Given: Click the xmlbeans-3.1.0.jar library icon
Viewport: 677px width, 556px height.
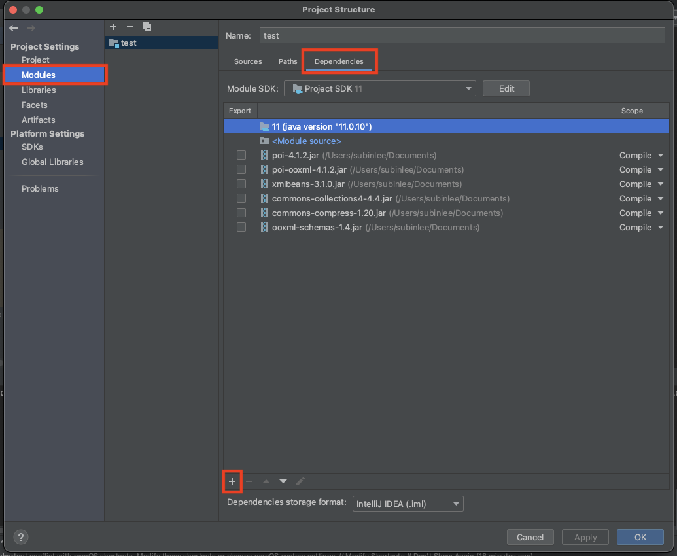Looking at the screenshot, I should click(x=264, y=184).
